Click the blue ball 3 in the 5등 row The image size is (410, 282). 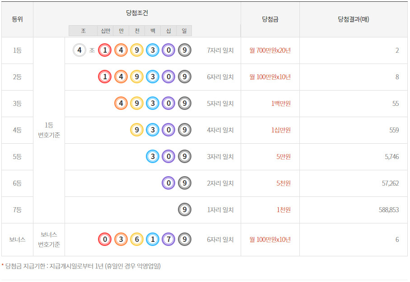pyautogui.click(x=153, y=157)
